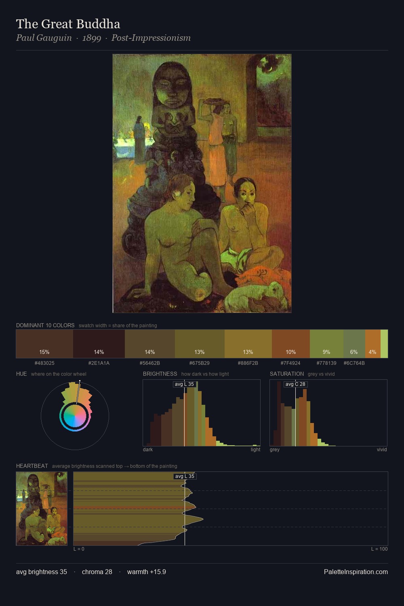The image size is (404, 606).
Task: Click the #886F2B 13% swatch
Action: pyautogui.click(x=248, y=344)
